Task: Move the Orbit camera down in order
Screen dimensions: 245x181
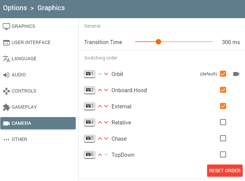Action: tap(106, 74)
